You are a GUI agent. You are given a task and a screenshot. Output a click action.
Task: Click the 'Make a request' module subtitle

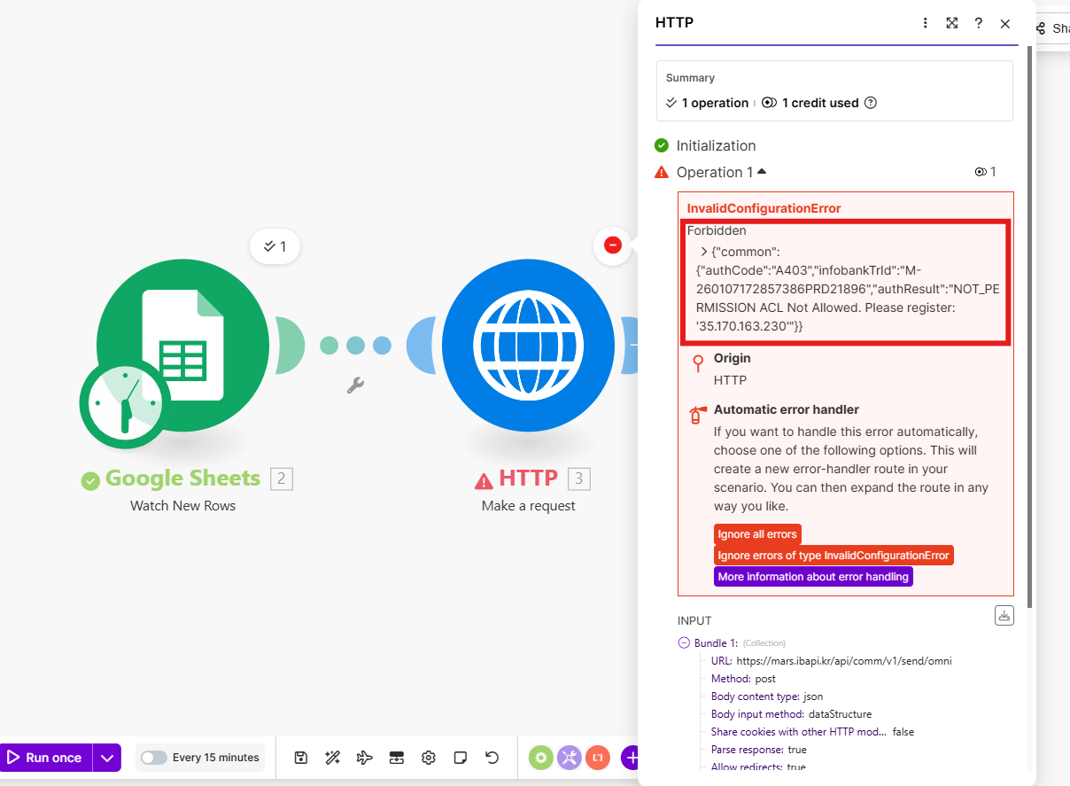[529, 506]
